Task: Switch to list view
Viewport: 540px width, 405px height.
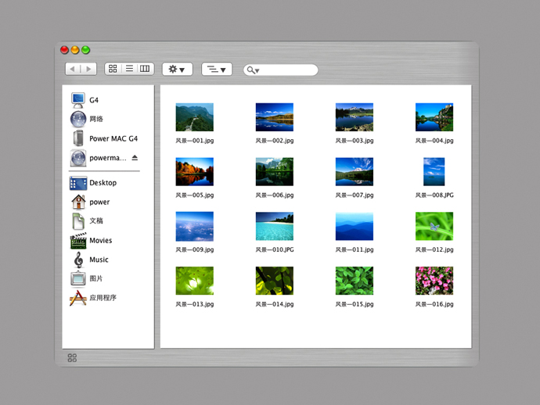Action: (129, 69)
